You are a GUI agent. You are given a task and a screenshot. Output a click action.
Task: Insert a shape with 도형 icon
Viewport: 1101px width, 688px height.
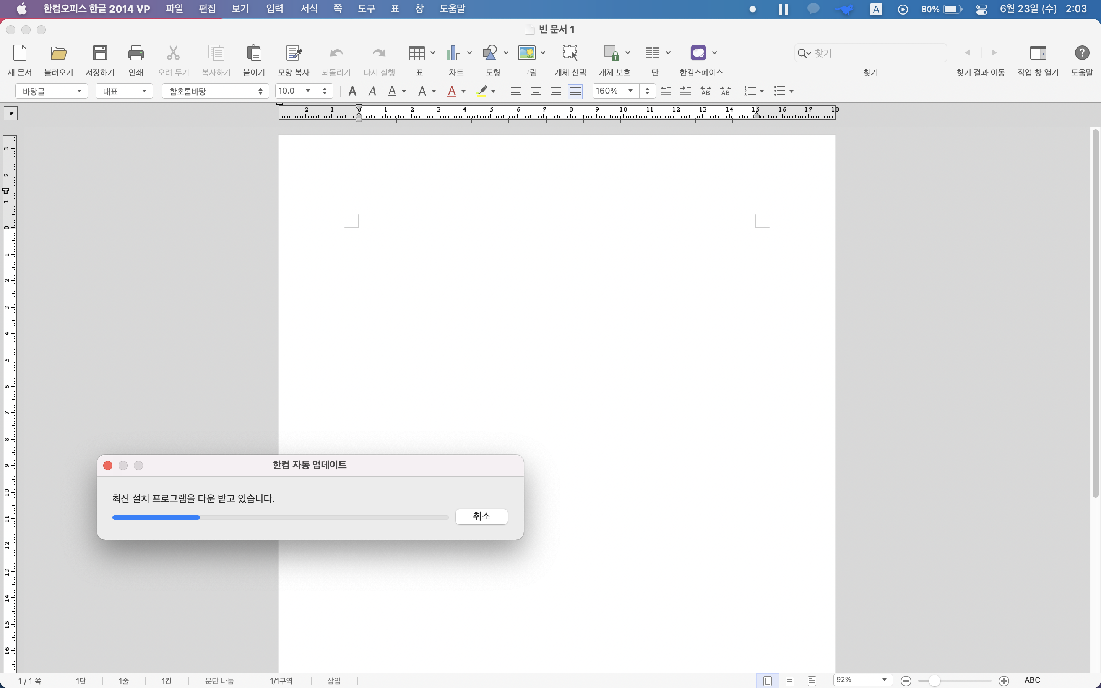pyautogui.click(x=490, y=53)
